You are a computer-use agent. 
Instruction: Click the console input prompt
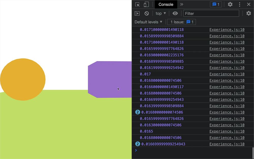(x=193, y=150)
